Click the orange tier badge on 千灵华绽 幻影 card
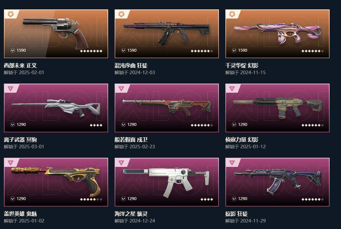The height and width of the screenshot is (229, 341). [x=232, y=14]
